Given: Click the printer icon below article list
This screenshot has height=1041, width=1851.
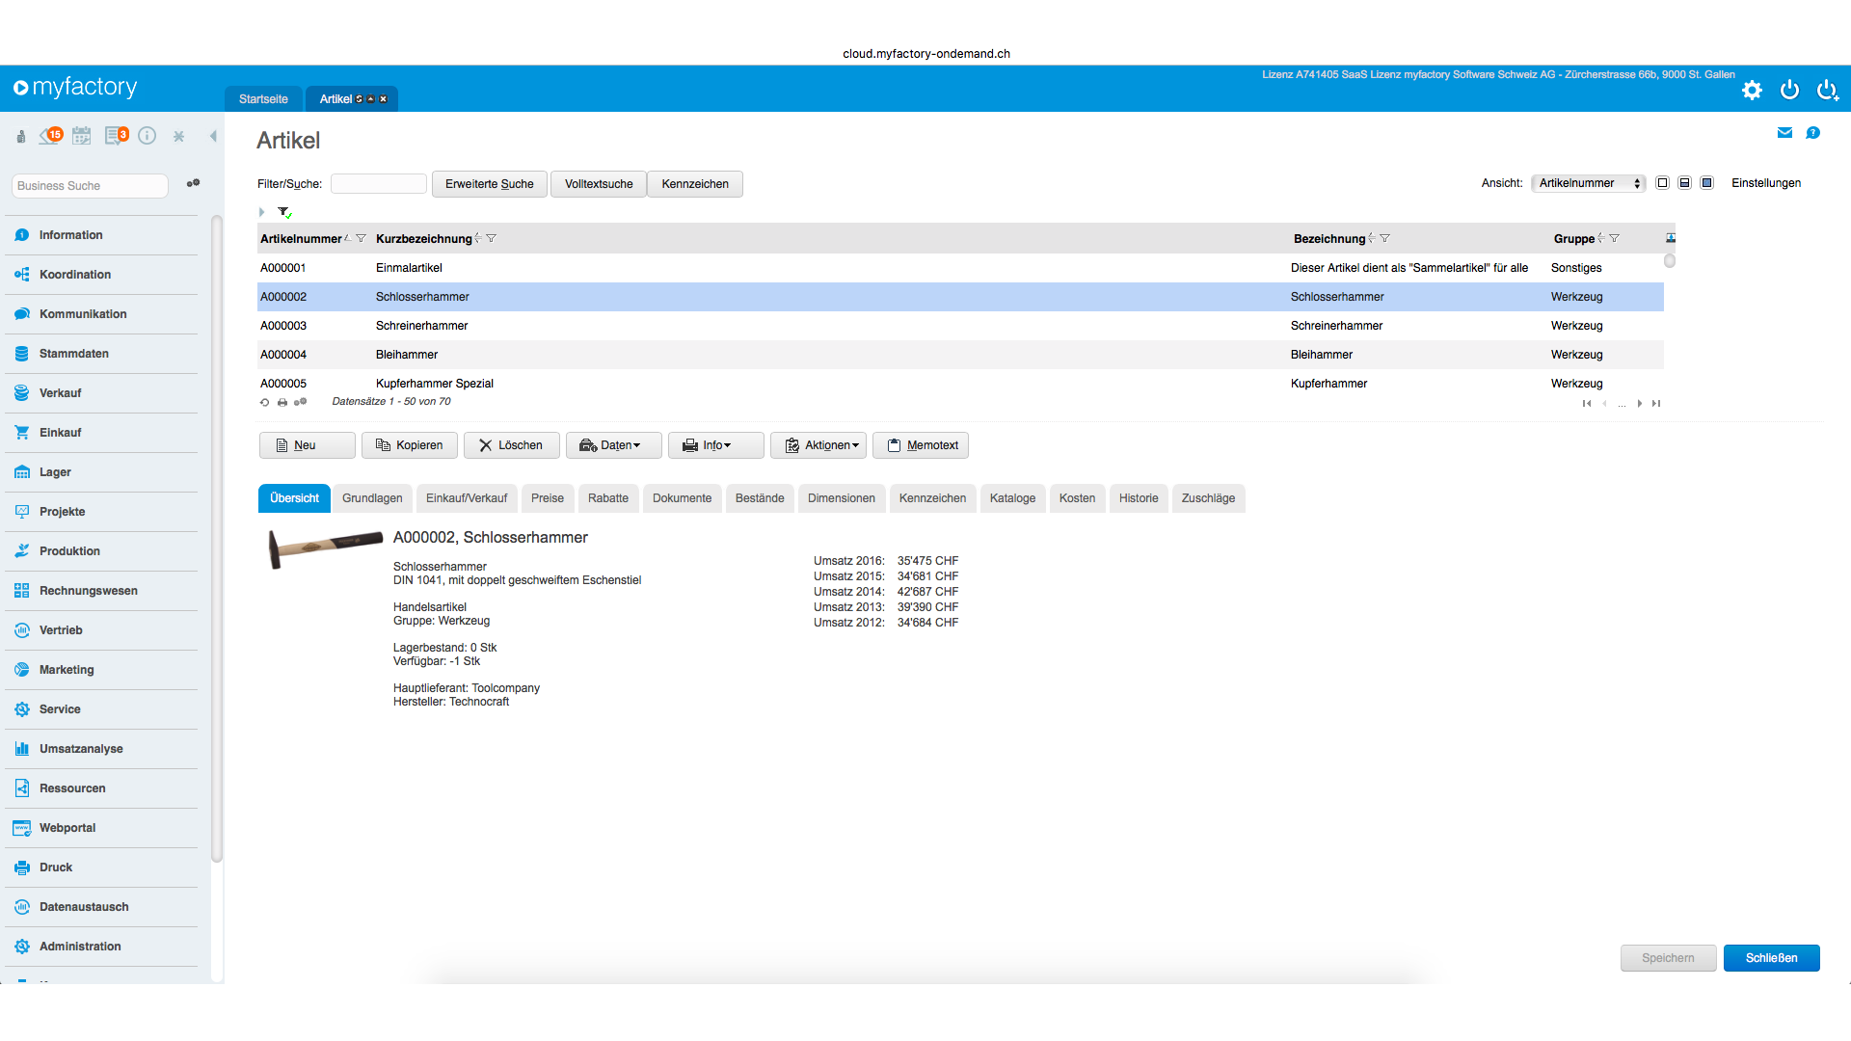Looking at the screenshot, I should pyautogui.click(x=282, y=403).
